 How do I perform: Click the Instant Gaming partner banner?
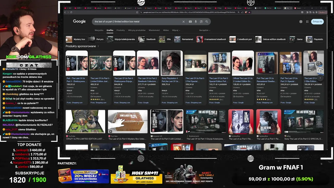(x=189, y=174)
